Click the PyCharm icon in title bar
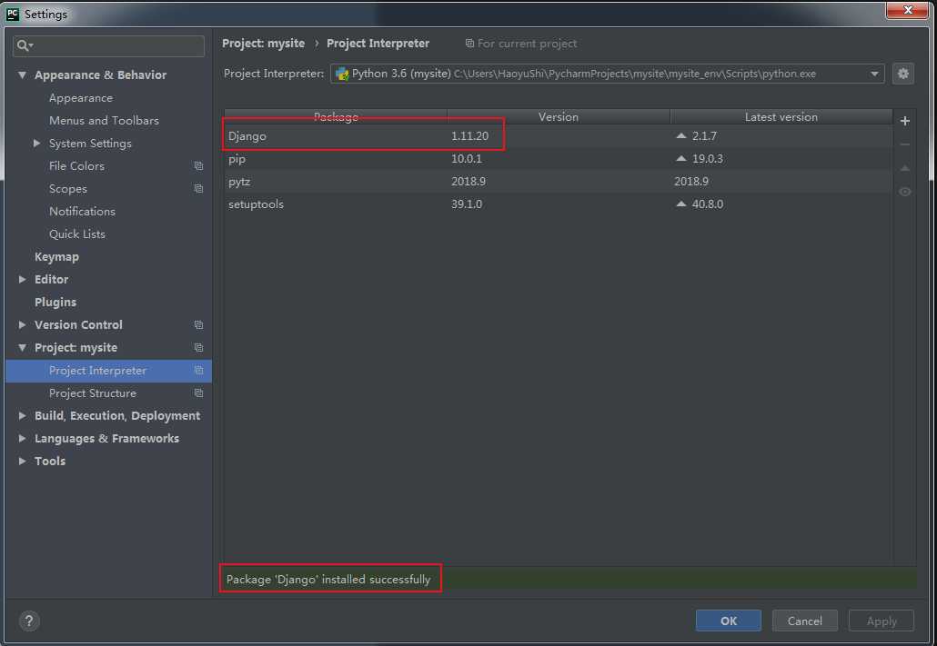 click(x=13, y=14)
